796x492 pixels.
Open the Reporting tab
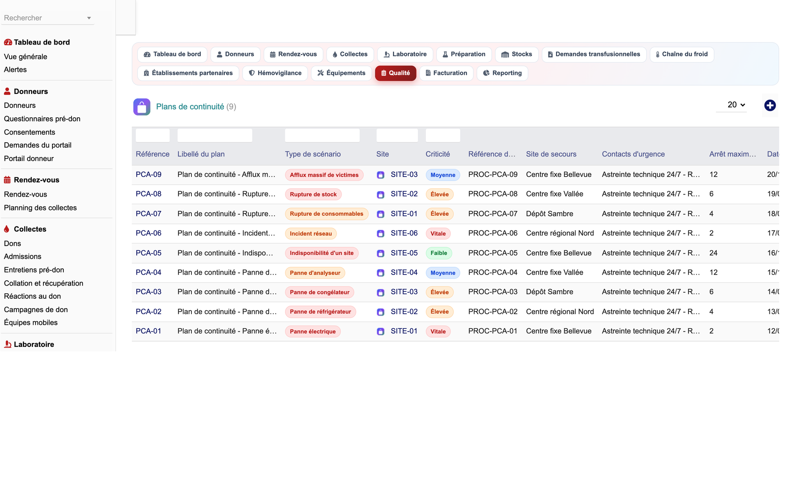(x=502, y=73)
